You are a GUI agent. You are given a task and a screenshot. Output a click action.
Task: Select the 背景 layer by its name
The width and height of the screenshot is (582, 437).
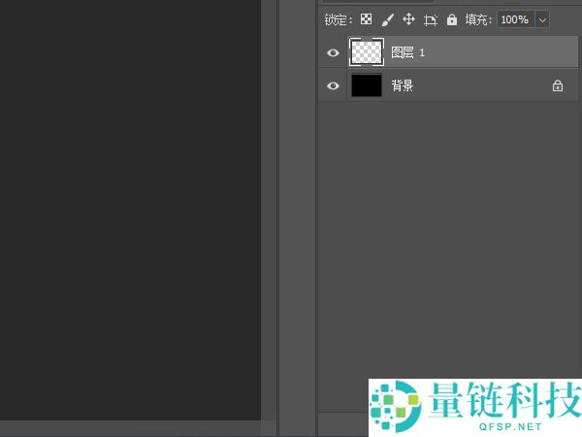tap(402, 85)
